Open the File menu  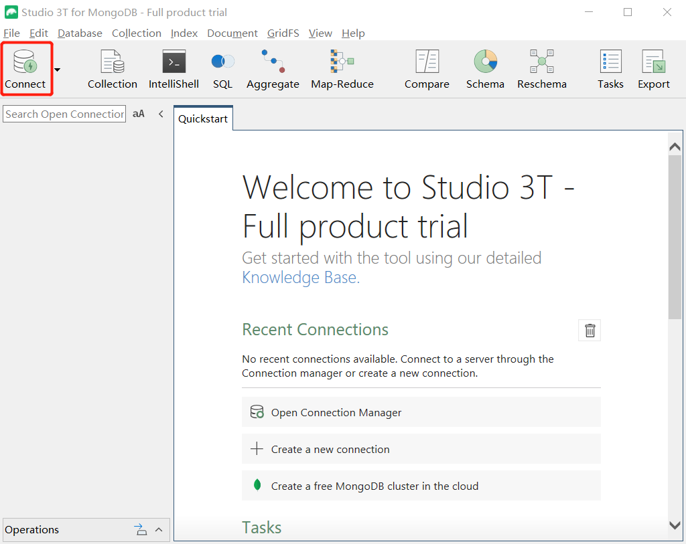(x=11, y=33)
